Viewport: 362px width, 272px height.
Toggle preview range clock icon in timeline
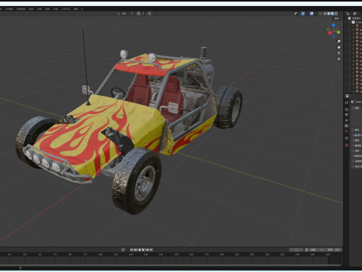click(x=306, y=249)
